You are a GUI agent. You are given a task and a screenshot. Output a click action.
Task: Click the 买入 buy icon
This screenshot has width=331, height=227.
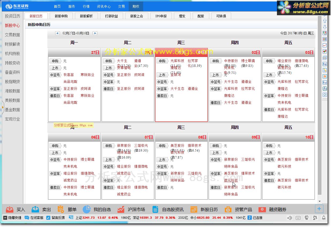point(10,209)
